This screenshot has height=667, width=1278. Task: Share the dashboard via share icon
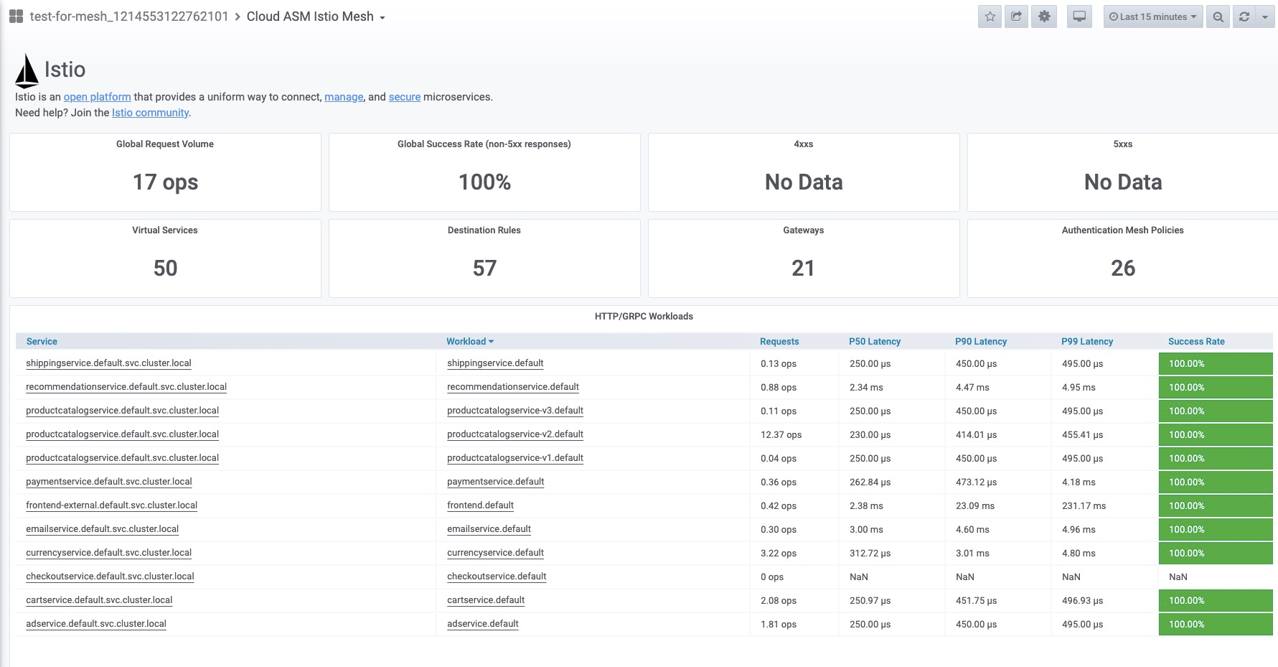coord(1016,17)
